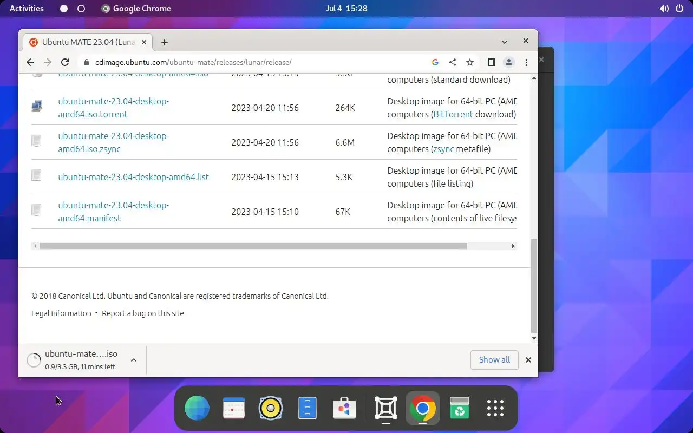
Task: Open Report a bug on this site
Action: coord(143,313)
